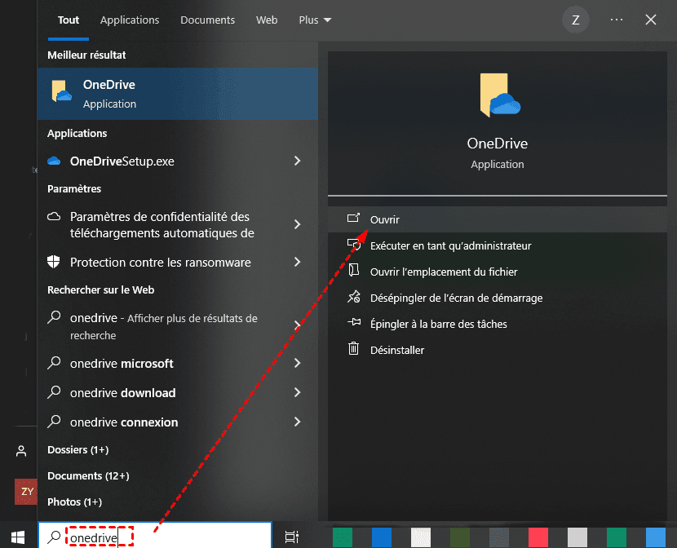
Task: Click the magnifier icon beside onedrive microsoft
Action: tap(54, 363)
